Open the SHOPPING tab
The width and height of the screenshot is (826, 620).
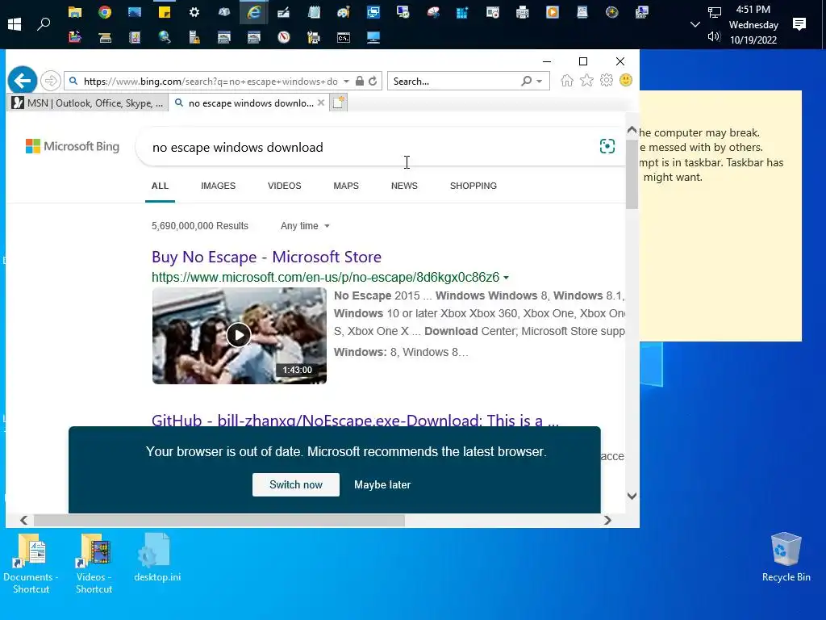[473, 186]
